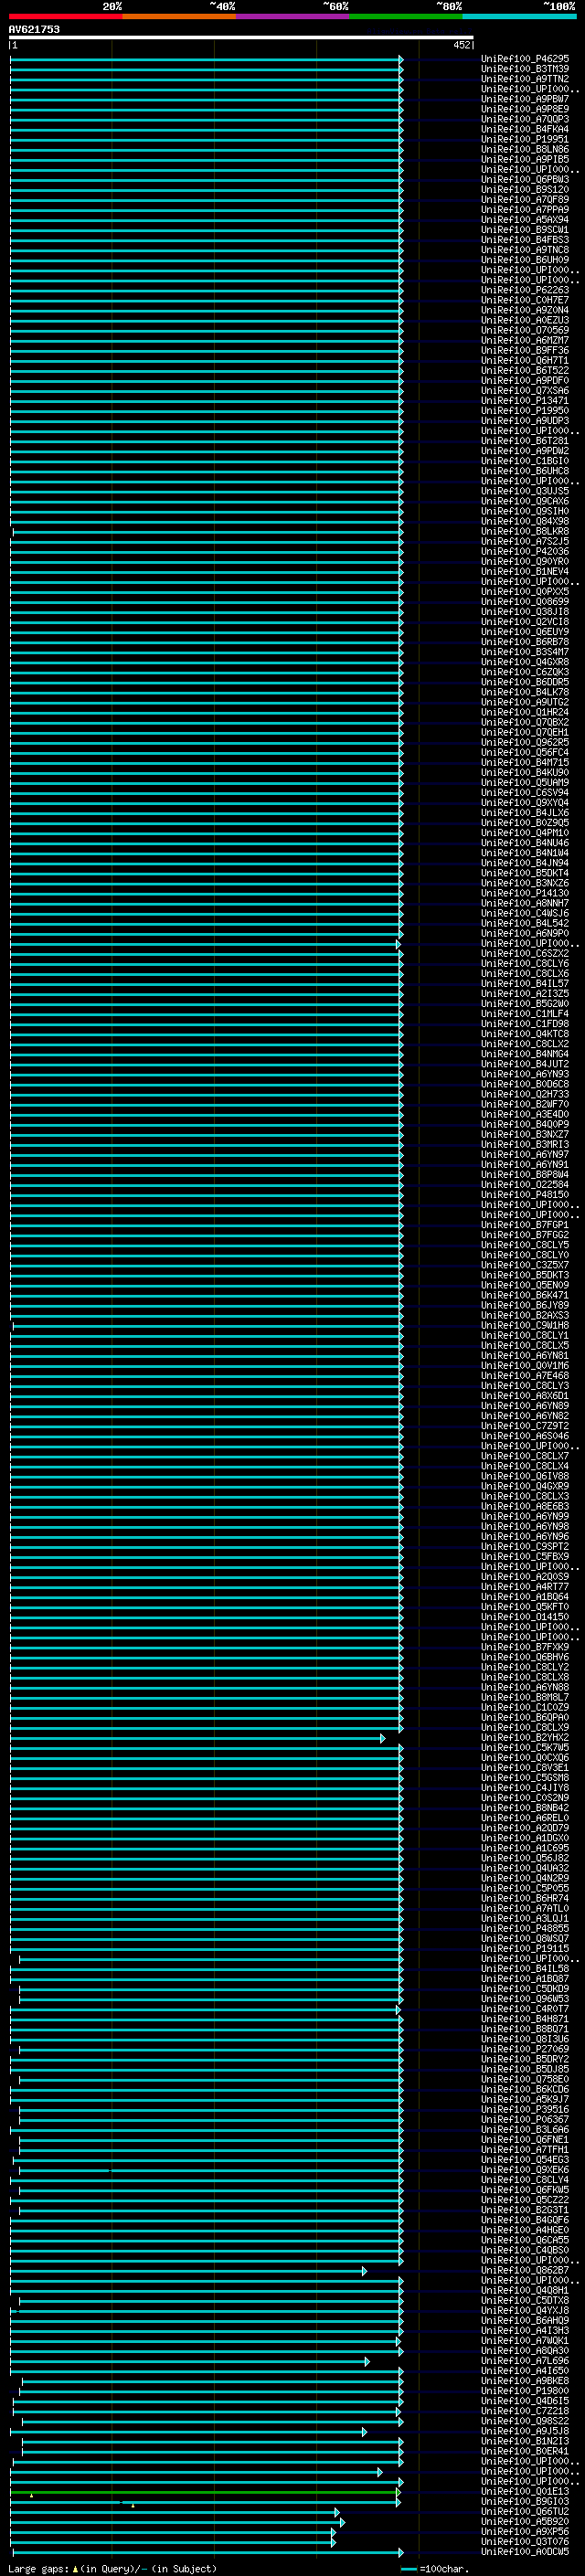Screen dimensions: 585x2576
Task: Click sequence ID UniRef100_P39516
Action: point(525,2109)
